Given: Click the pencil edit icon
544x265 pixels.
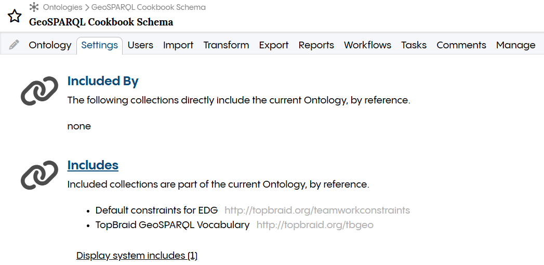Looking at the screenshot, I should pos(14,45).
